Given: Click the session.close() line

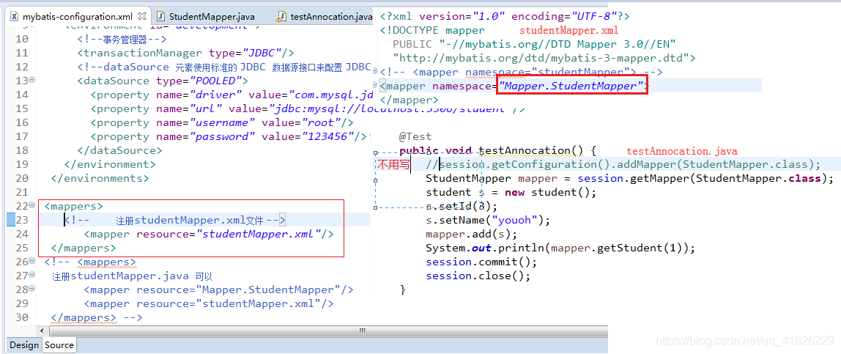Looking at the screenshot, I should (478, 276).
